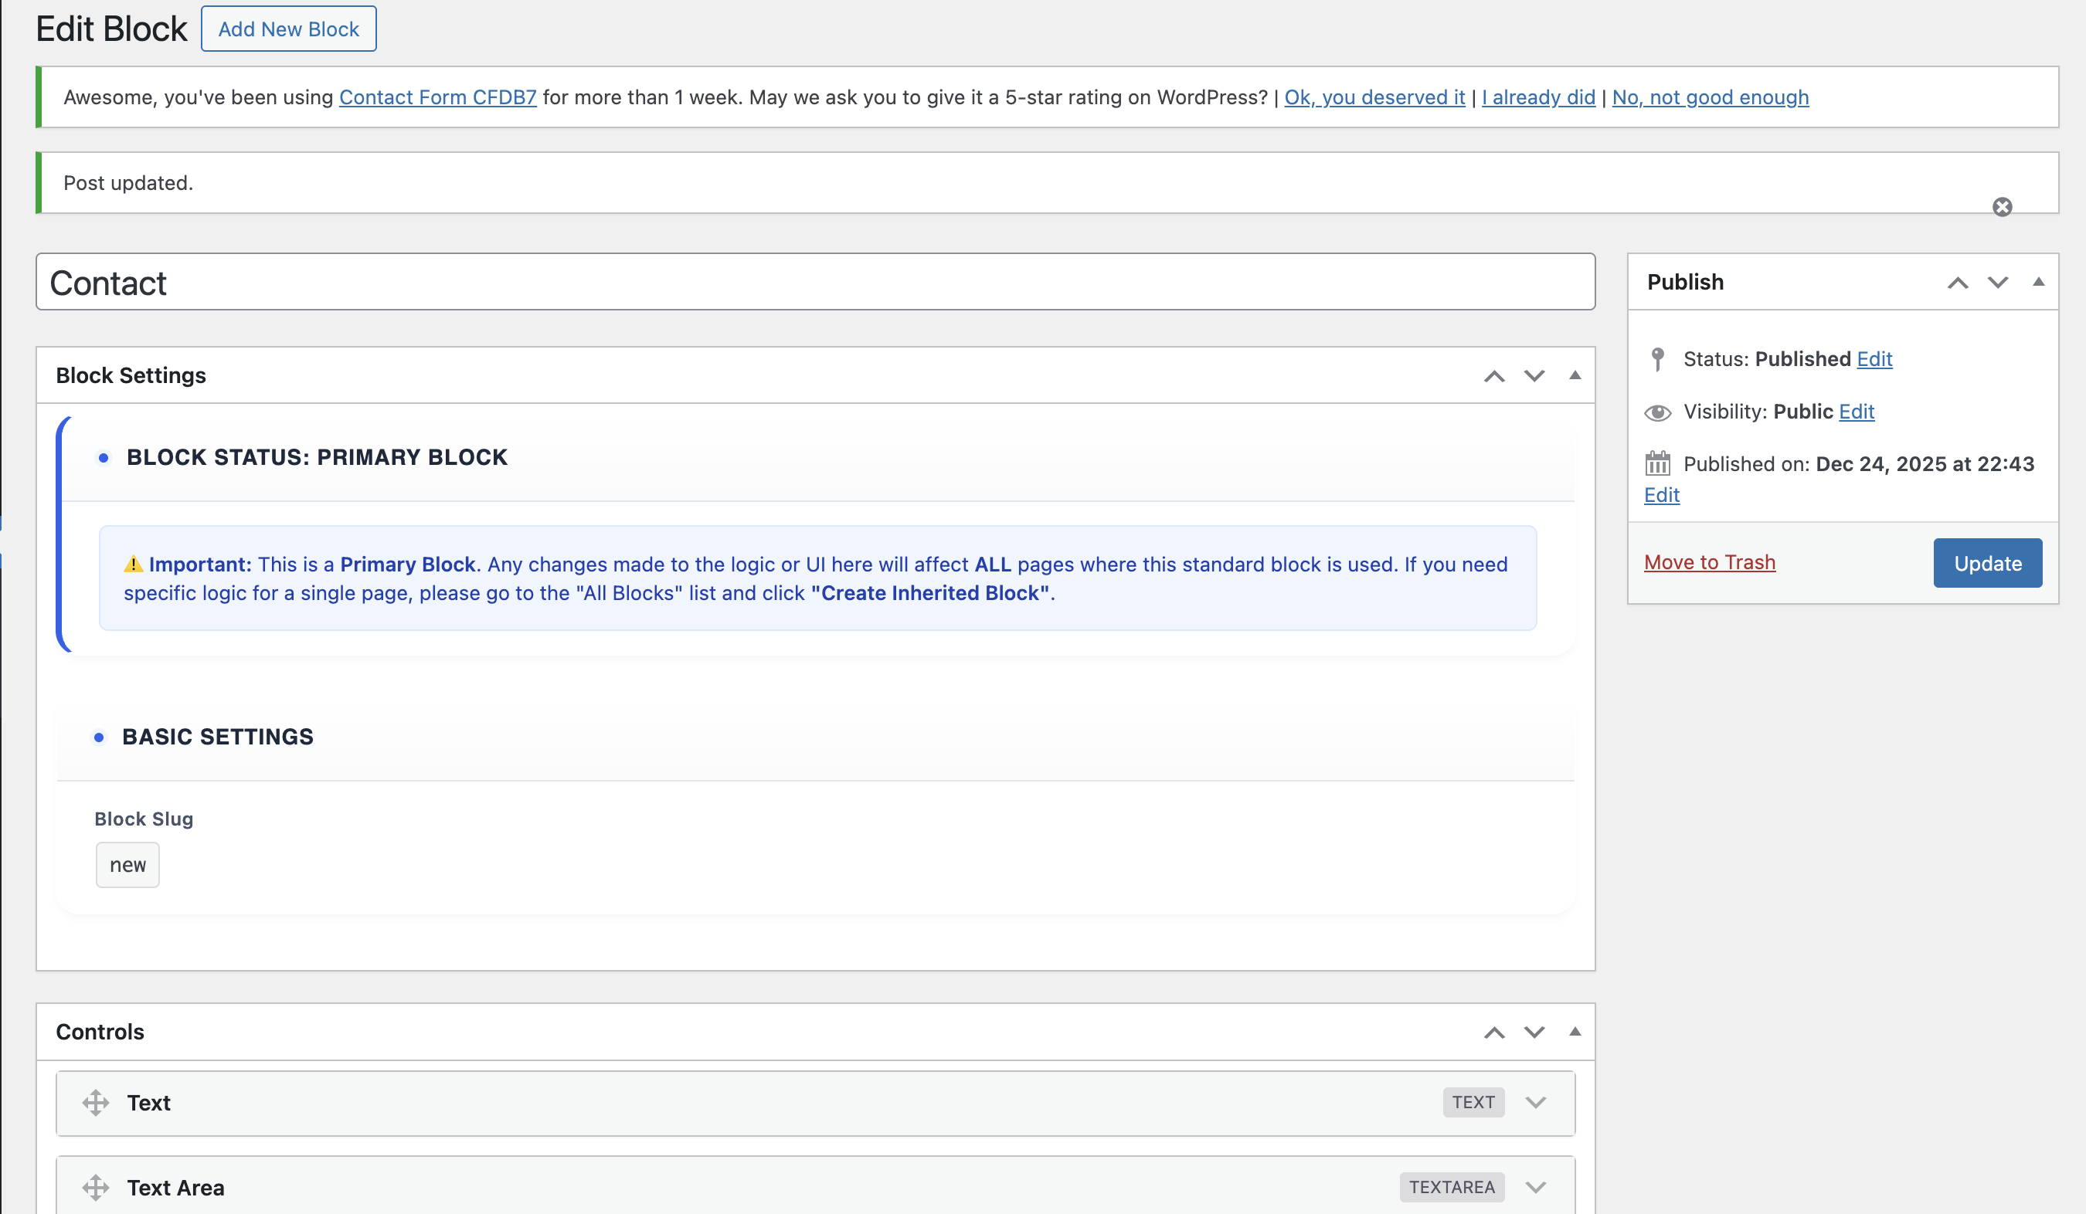
Task: Click the eye icon next to Visibility
Action: 1657,412
